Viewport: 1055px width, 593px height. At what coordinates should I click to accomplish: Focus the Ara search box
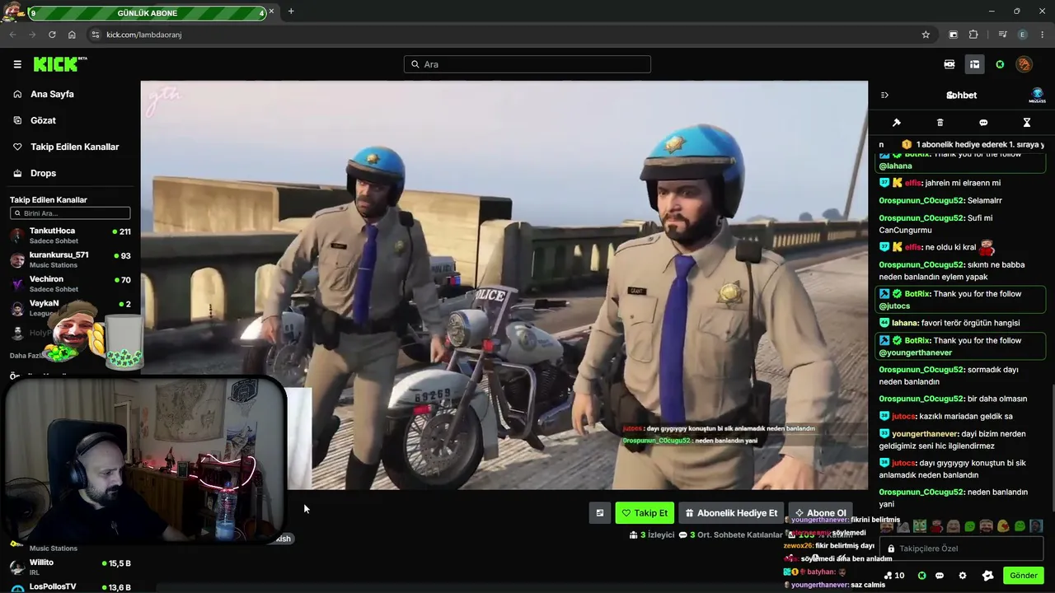[527, 64]
